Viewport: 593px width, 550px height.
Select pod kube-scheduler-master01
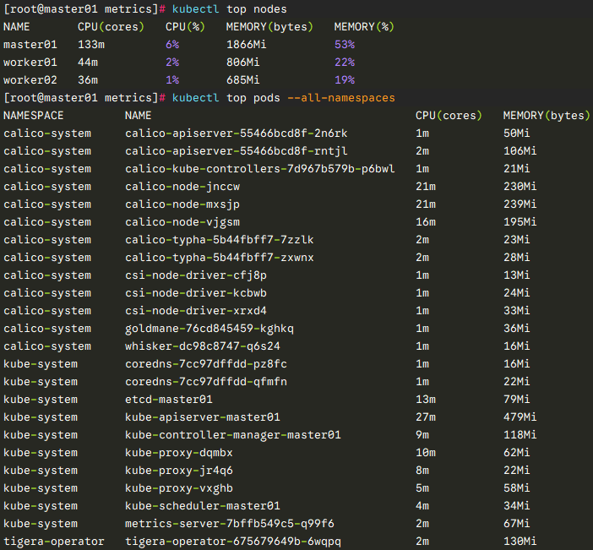[x=203, y=506]
